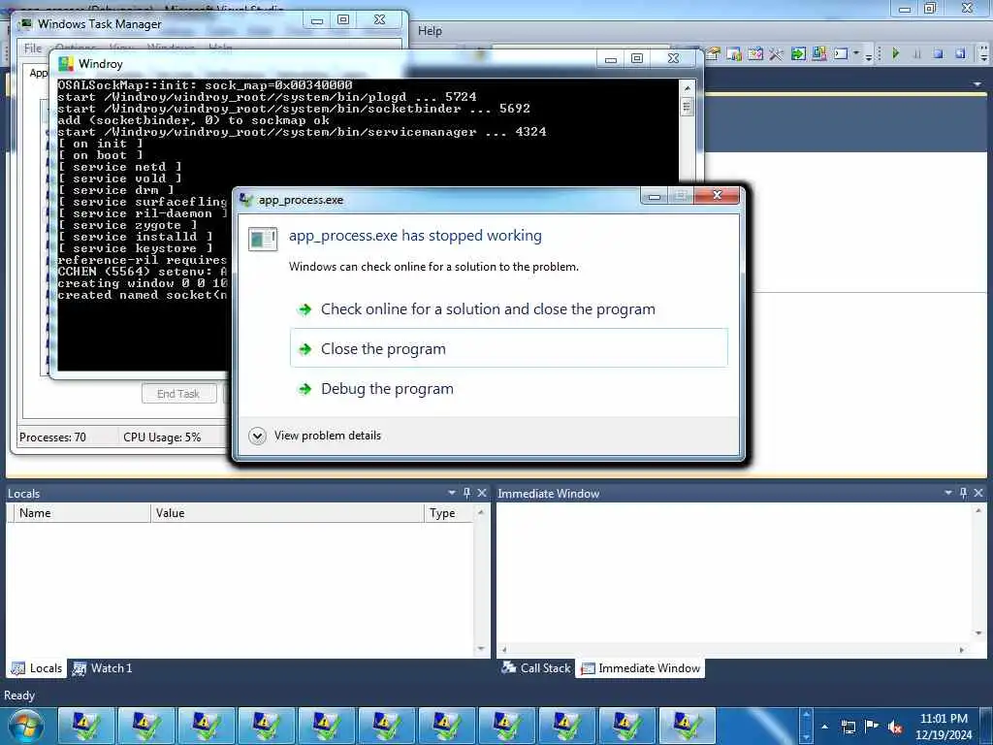Click the Break All pause icon

coord(916,54)
